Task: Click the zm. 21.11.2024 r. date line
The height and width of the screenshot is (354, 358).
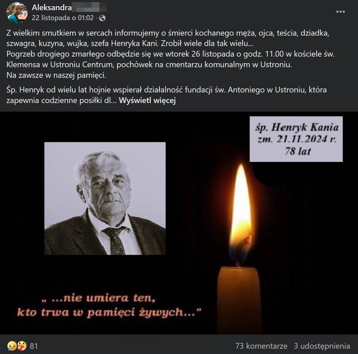Action: click(x=297, y=139)
